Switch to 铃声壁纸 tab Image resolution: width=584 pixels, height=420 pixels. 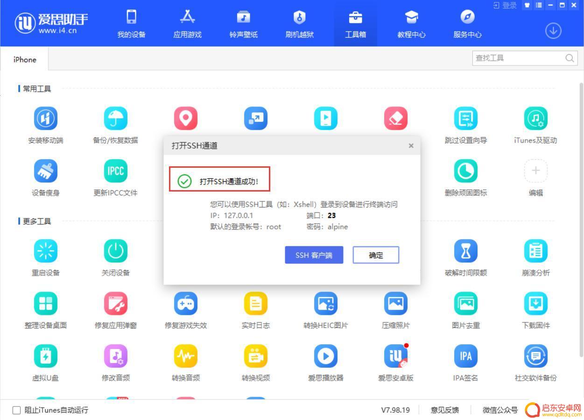click(244, 24)
